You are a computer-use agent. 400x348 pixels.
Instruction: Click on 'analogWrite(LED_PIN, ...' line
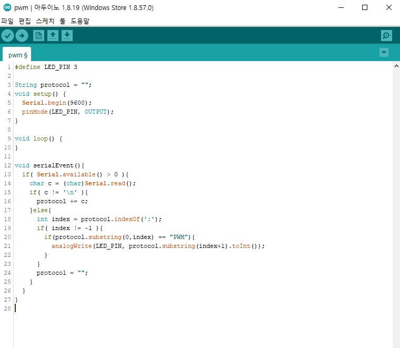click(x=158, y=246)
